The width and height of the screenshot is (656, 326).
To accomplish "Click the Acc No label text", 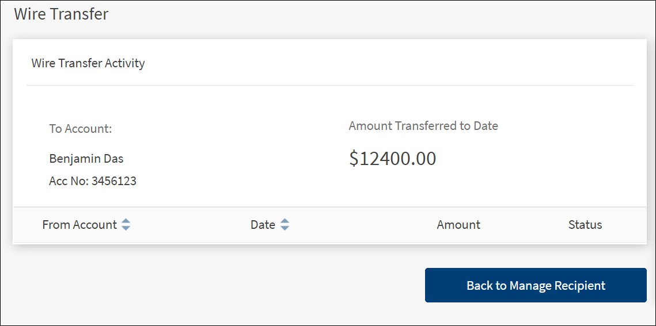I will point(68,181).
